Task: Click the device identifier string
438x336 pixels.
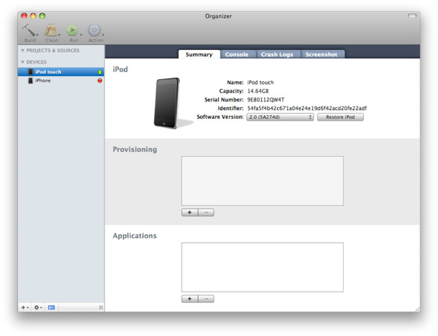Action: pyautogui.click(x=307, y=108)
